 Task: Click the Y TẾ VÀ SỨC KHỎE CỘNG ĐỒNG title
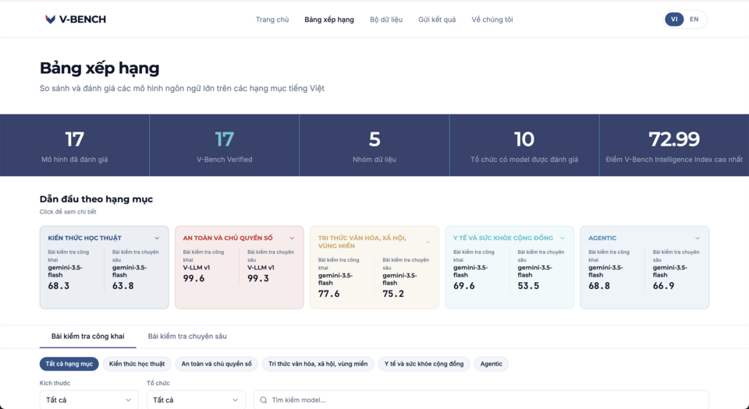click(x=503, y=238)
